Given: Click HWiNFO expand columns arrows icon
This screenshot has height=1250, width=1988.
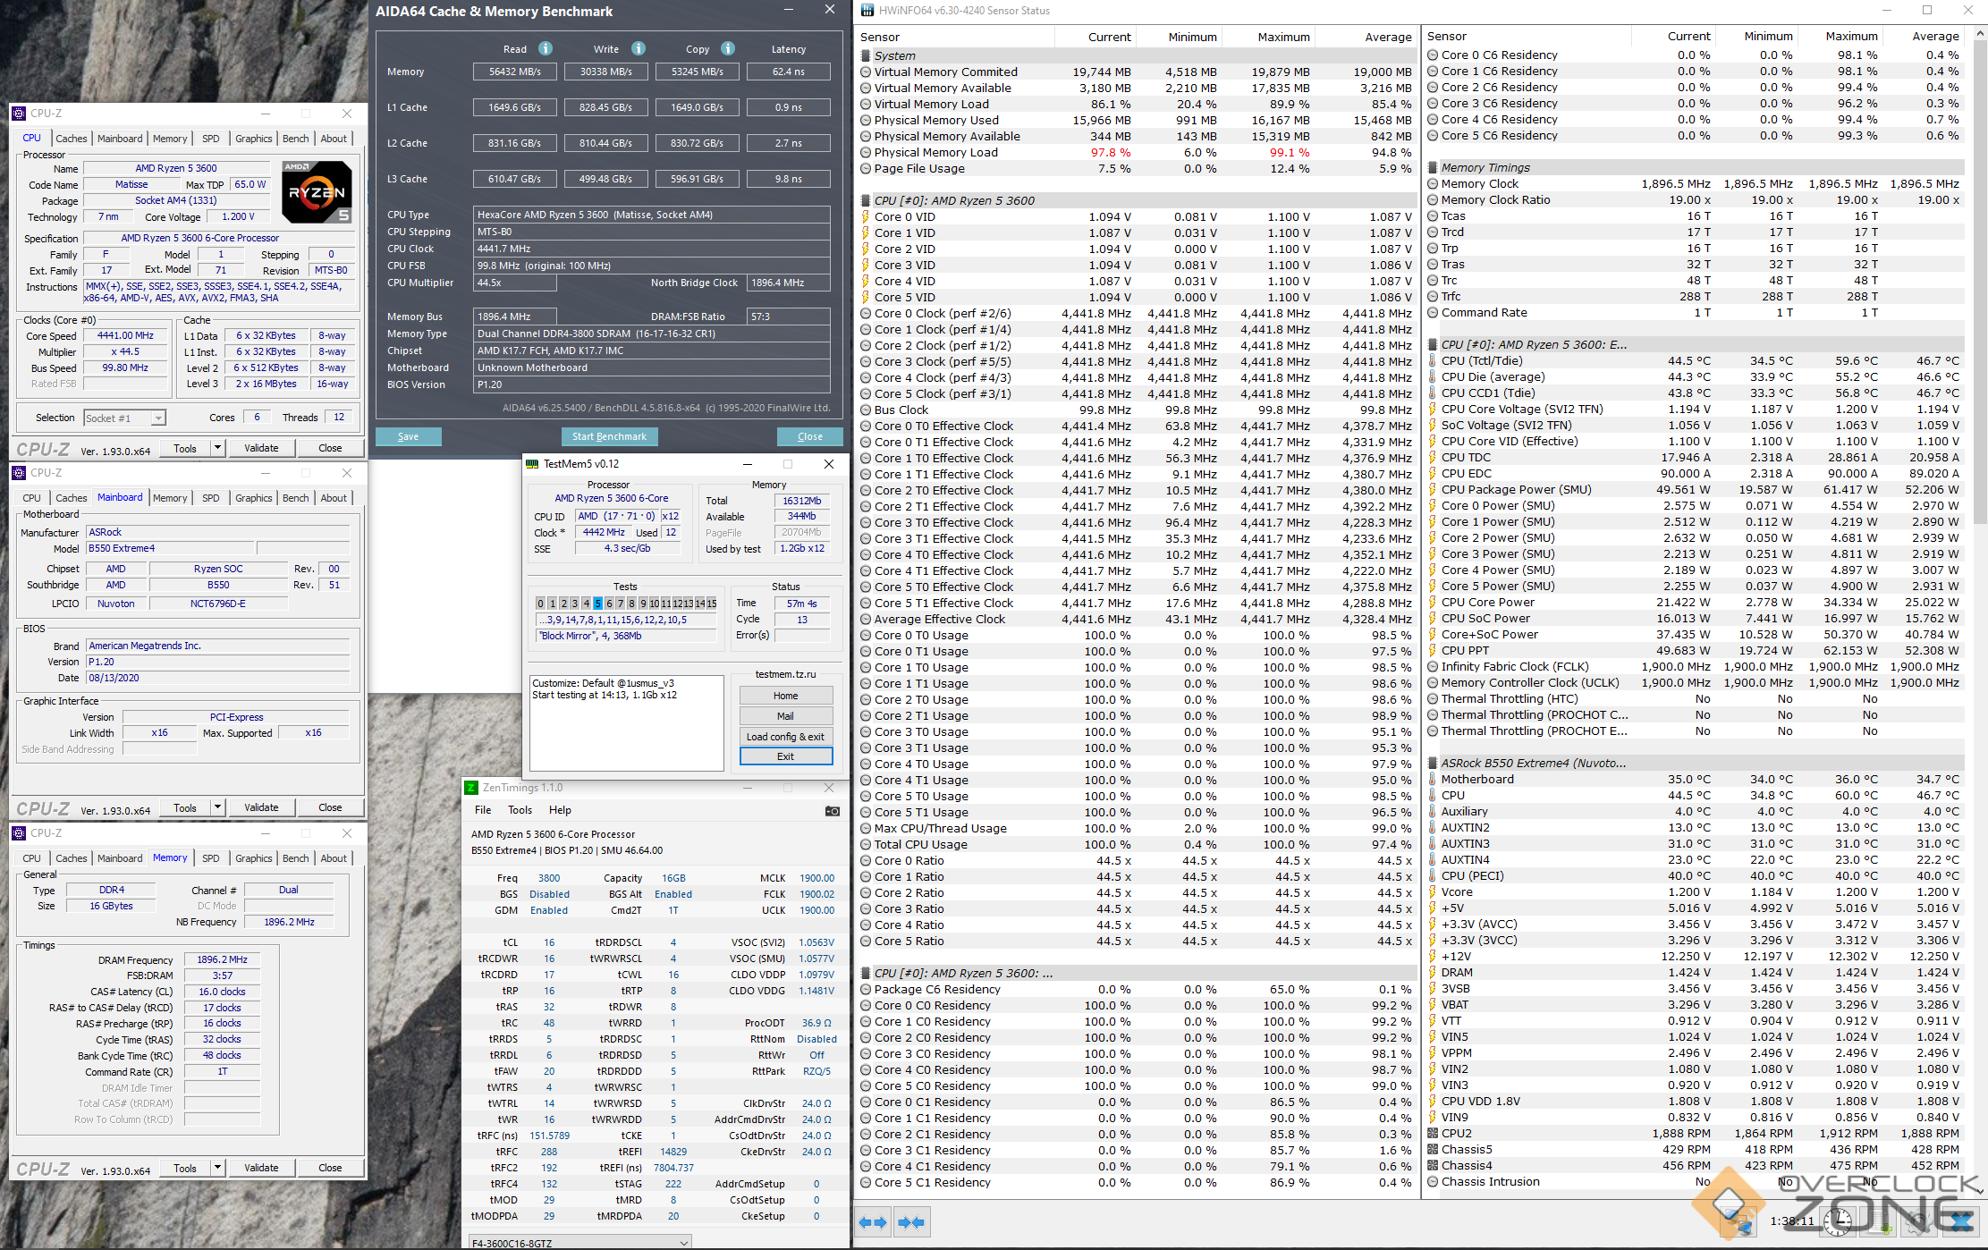Looking at the screenshot, I should click(x=872, y=1222).
